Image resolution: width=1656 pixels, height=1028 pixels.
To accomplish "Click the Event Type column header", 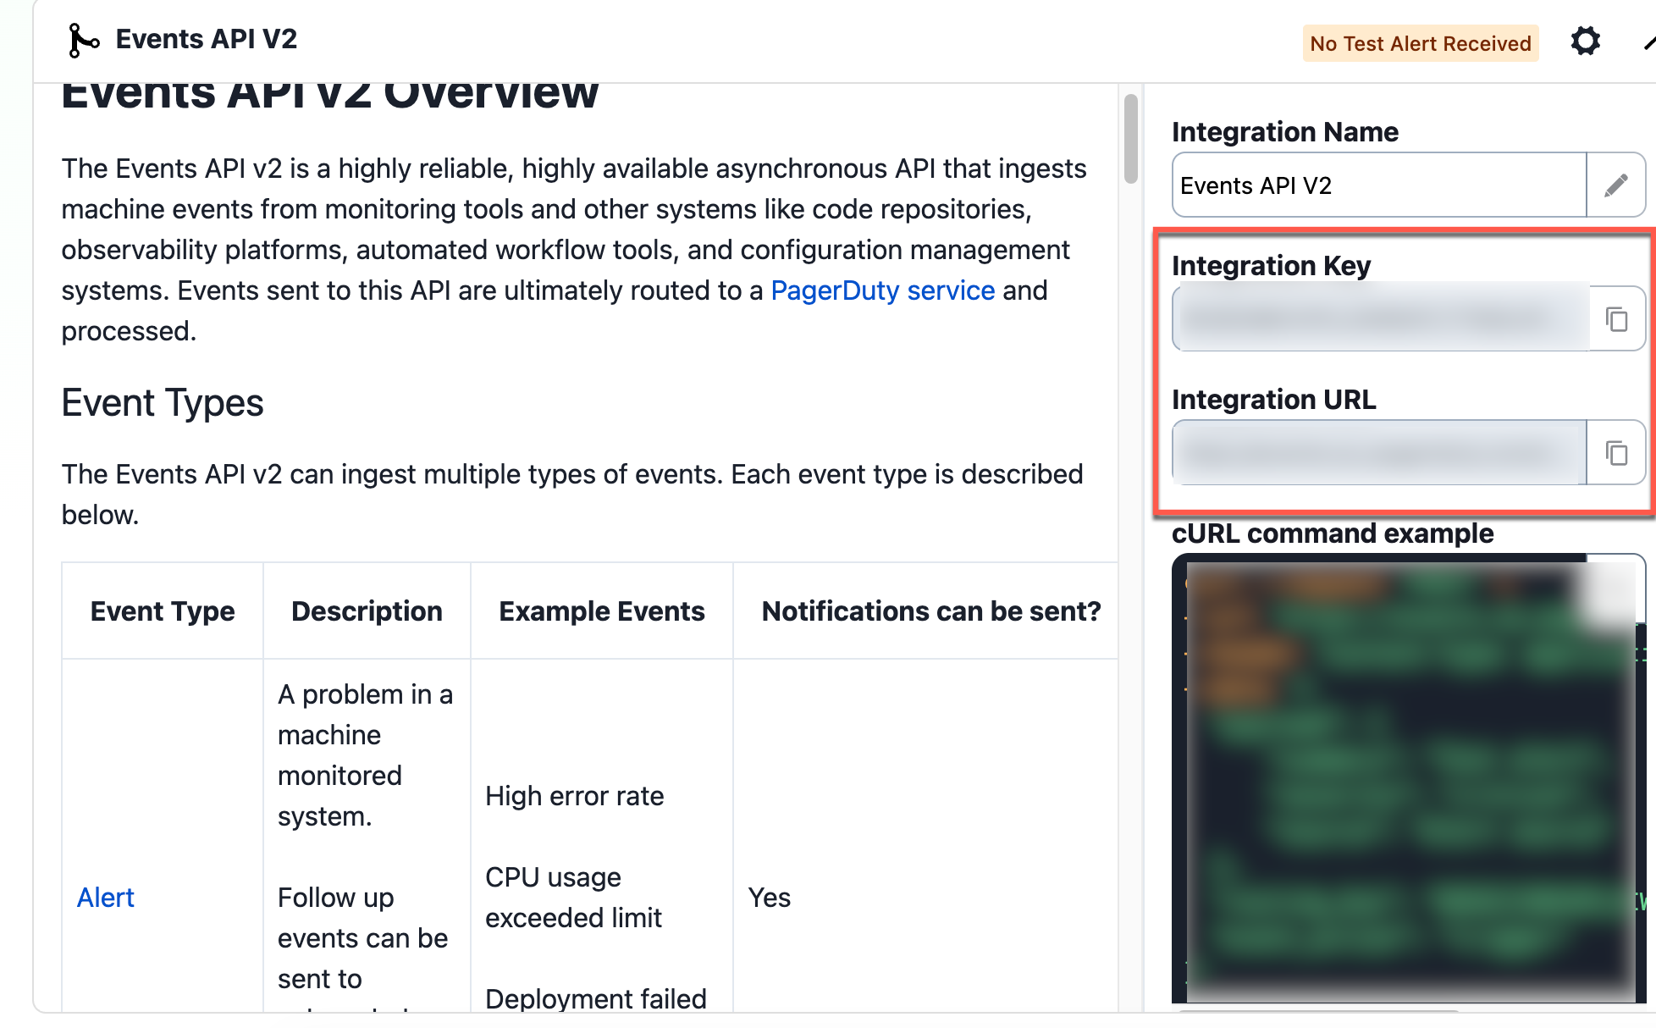I will click(x=163, y=611).
